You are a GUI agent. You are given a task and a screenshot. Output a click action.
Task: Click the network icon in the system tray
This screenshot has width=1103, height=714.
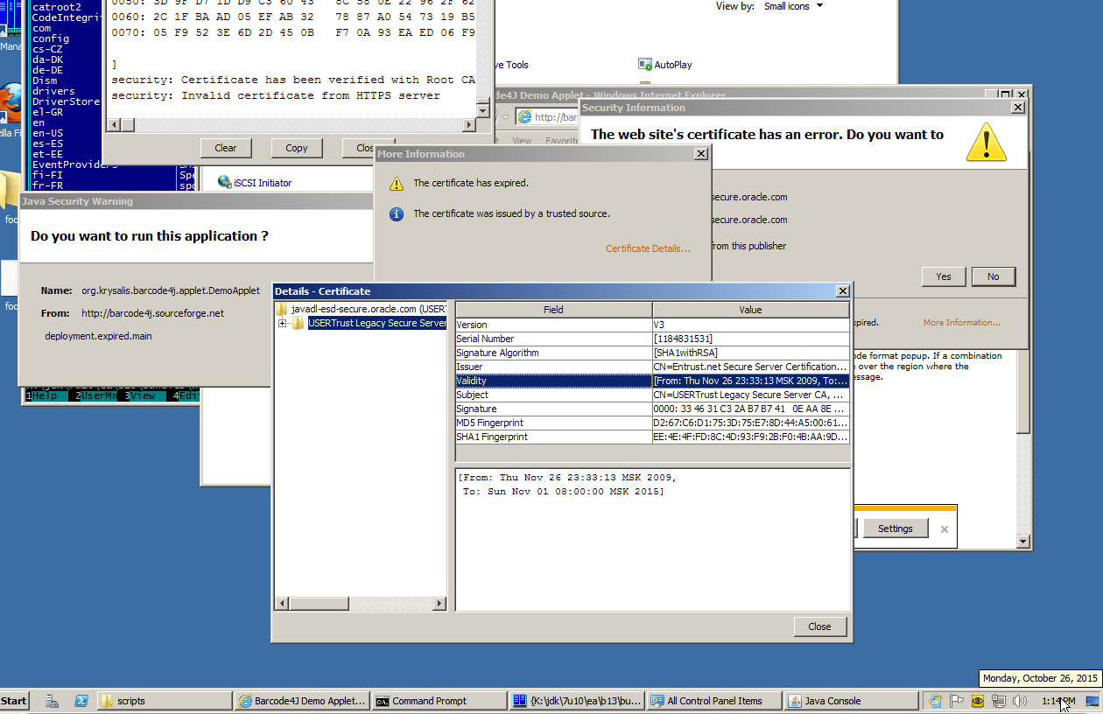(x=998, y=701)
